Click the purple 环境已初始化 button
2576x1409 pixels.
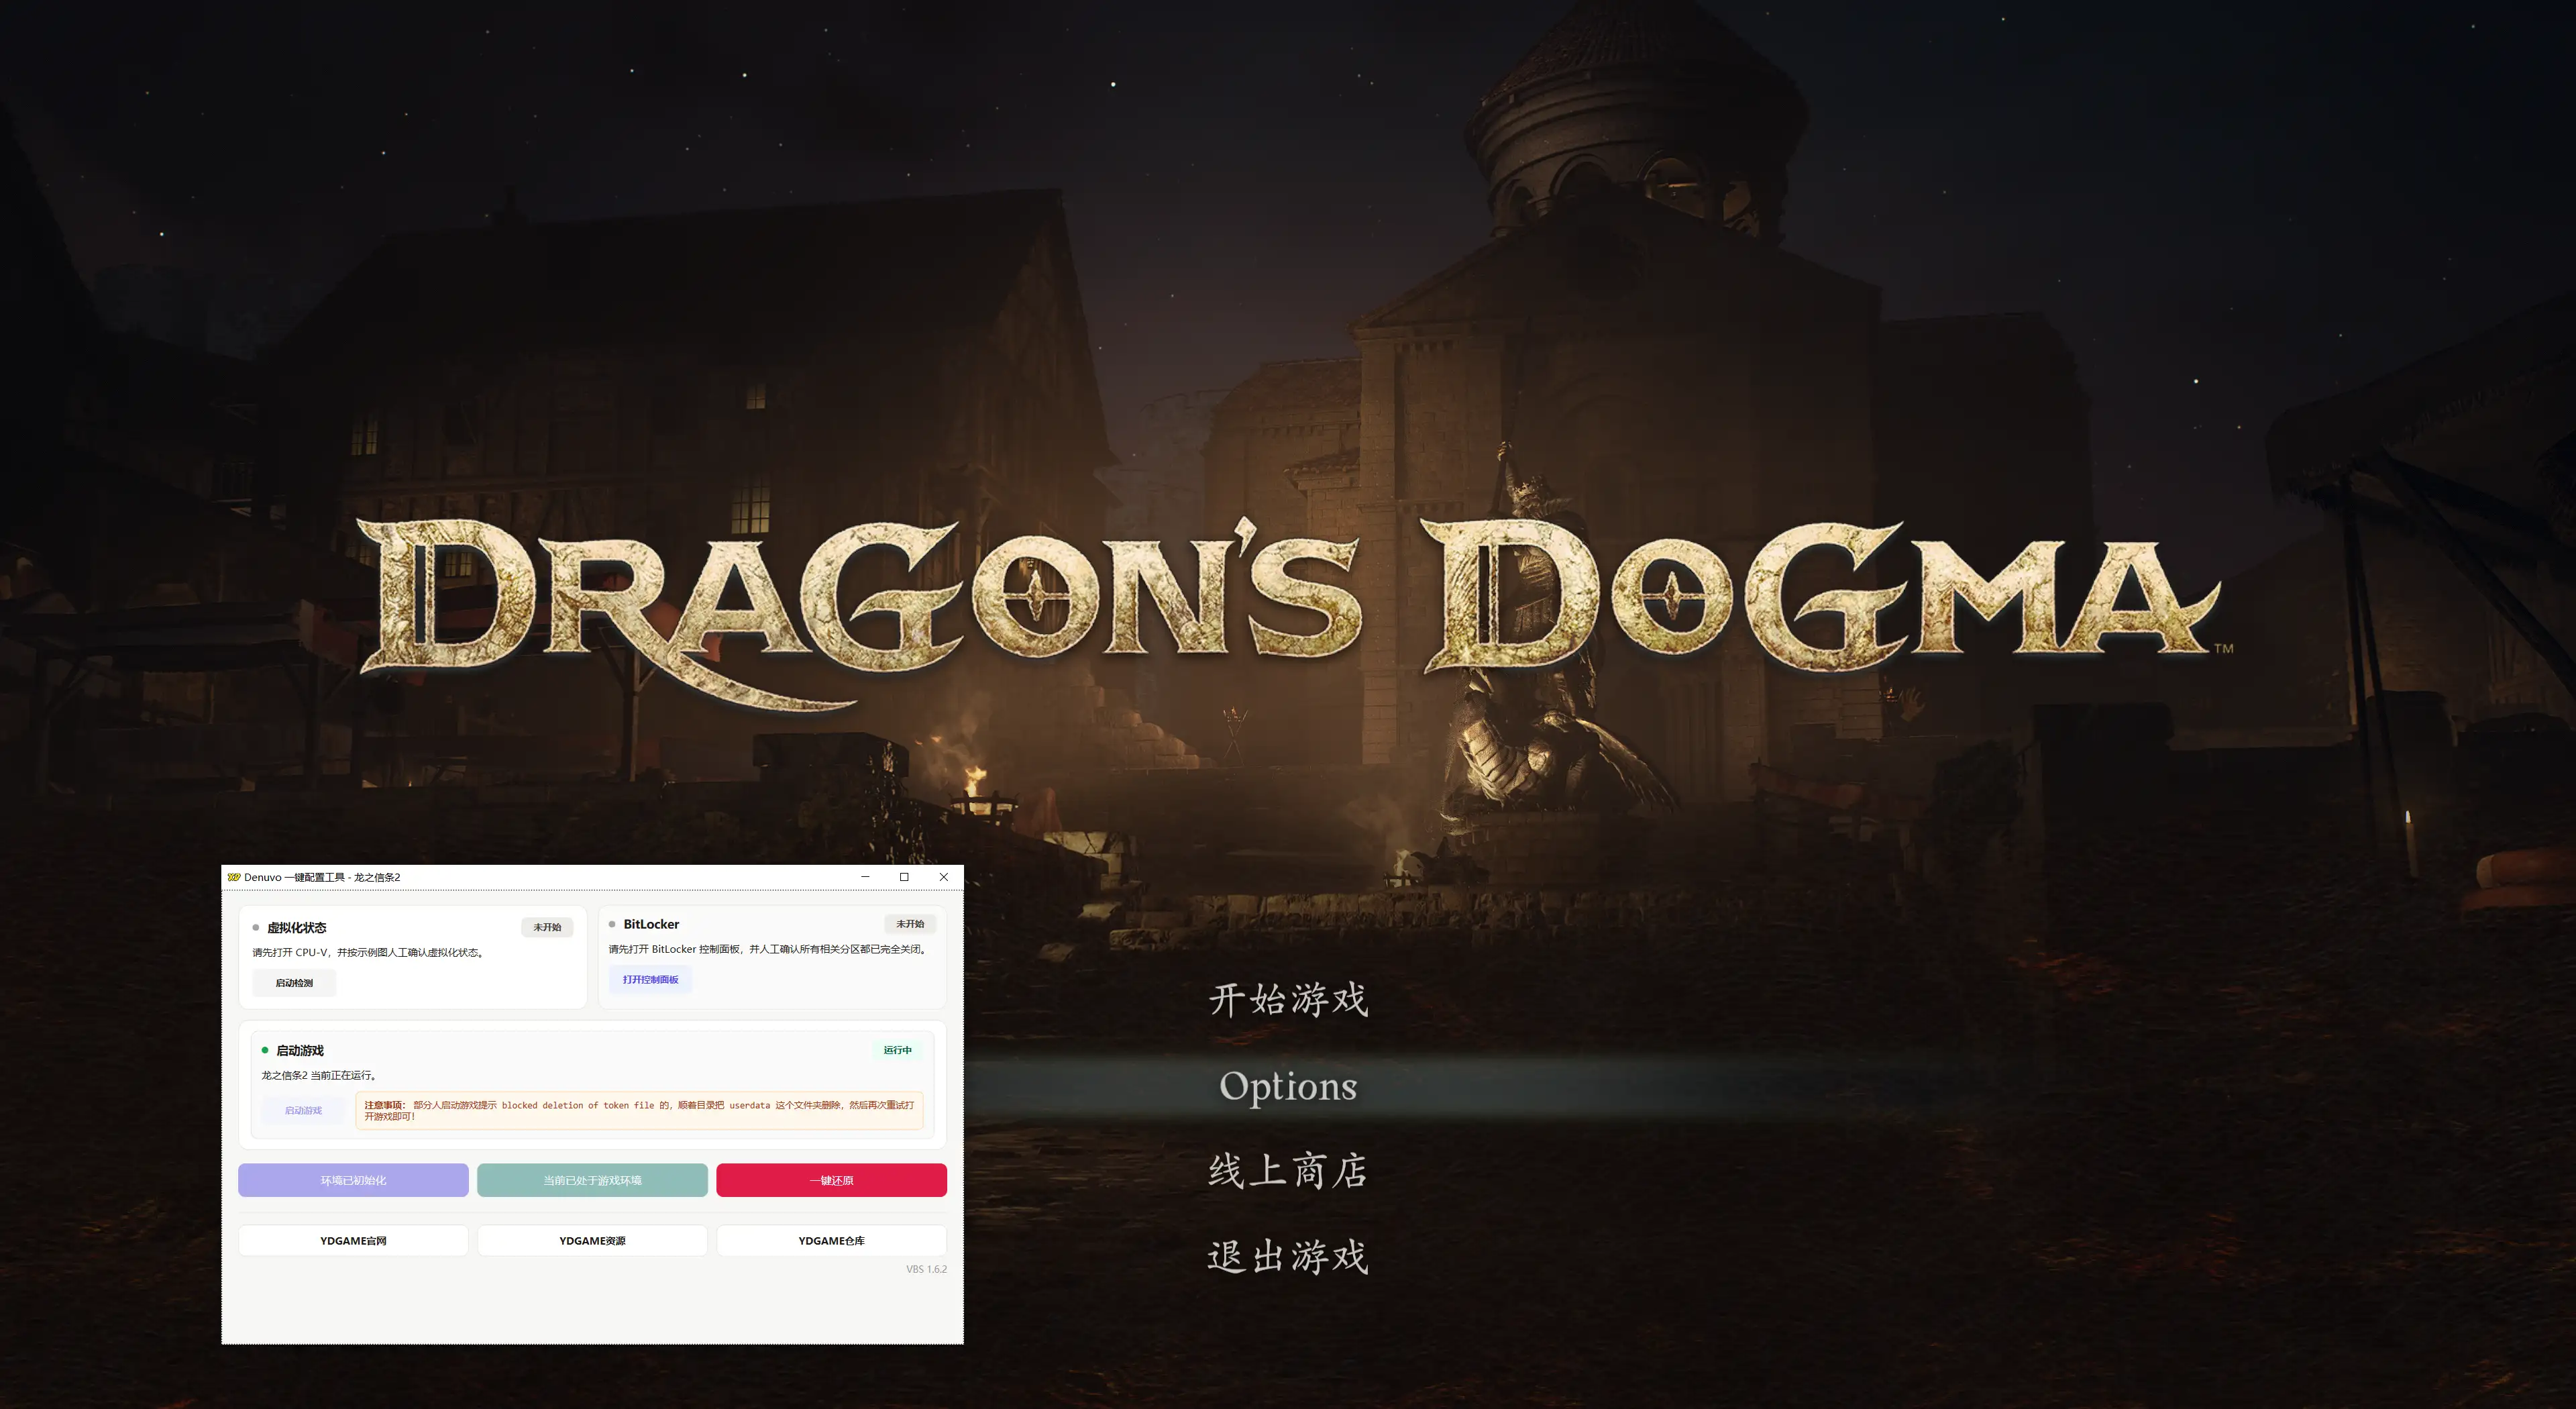tap(353, 1180)
